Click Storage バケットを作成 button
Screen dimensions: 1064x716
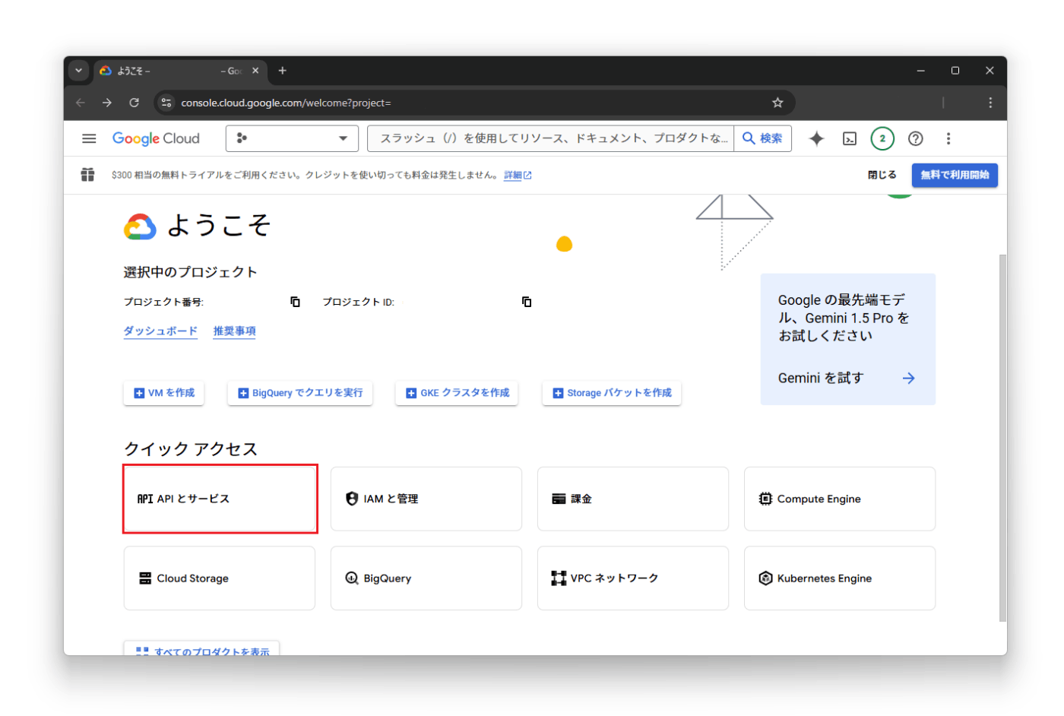(x=612, y=393)
